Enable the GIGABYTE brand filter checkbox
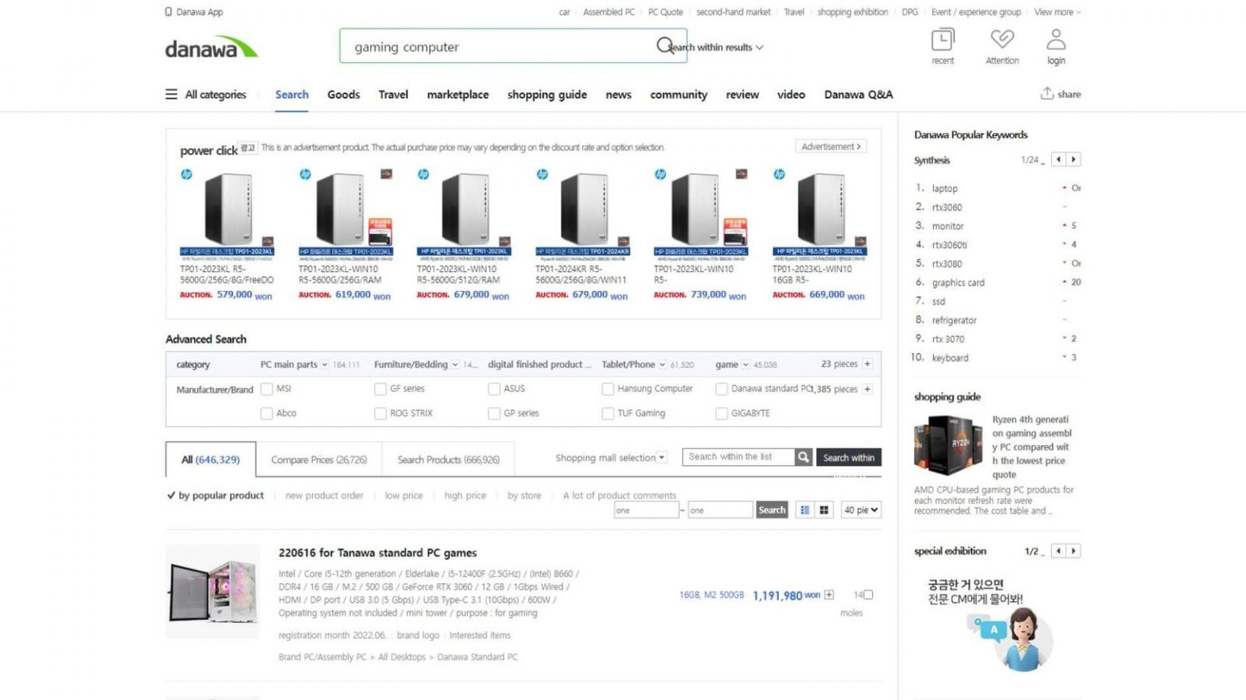Viewport: 1246px width, 700px height. (721, 413)
